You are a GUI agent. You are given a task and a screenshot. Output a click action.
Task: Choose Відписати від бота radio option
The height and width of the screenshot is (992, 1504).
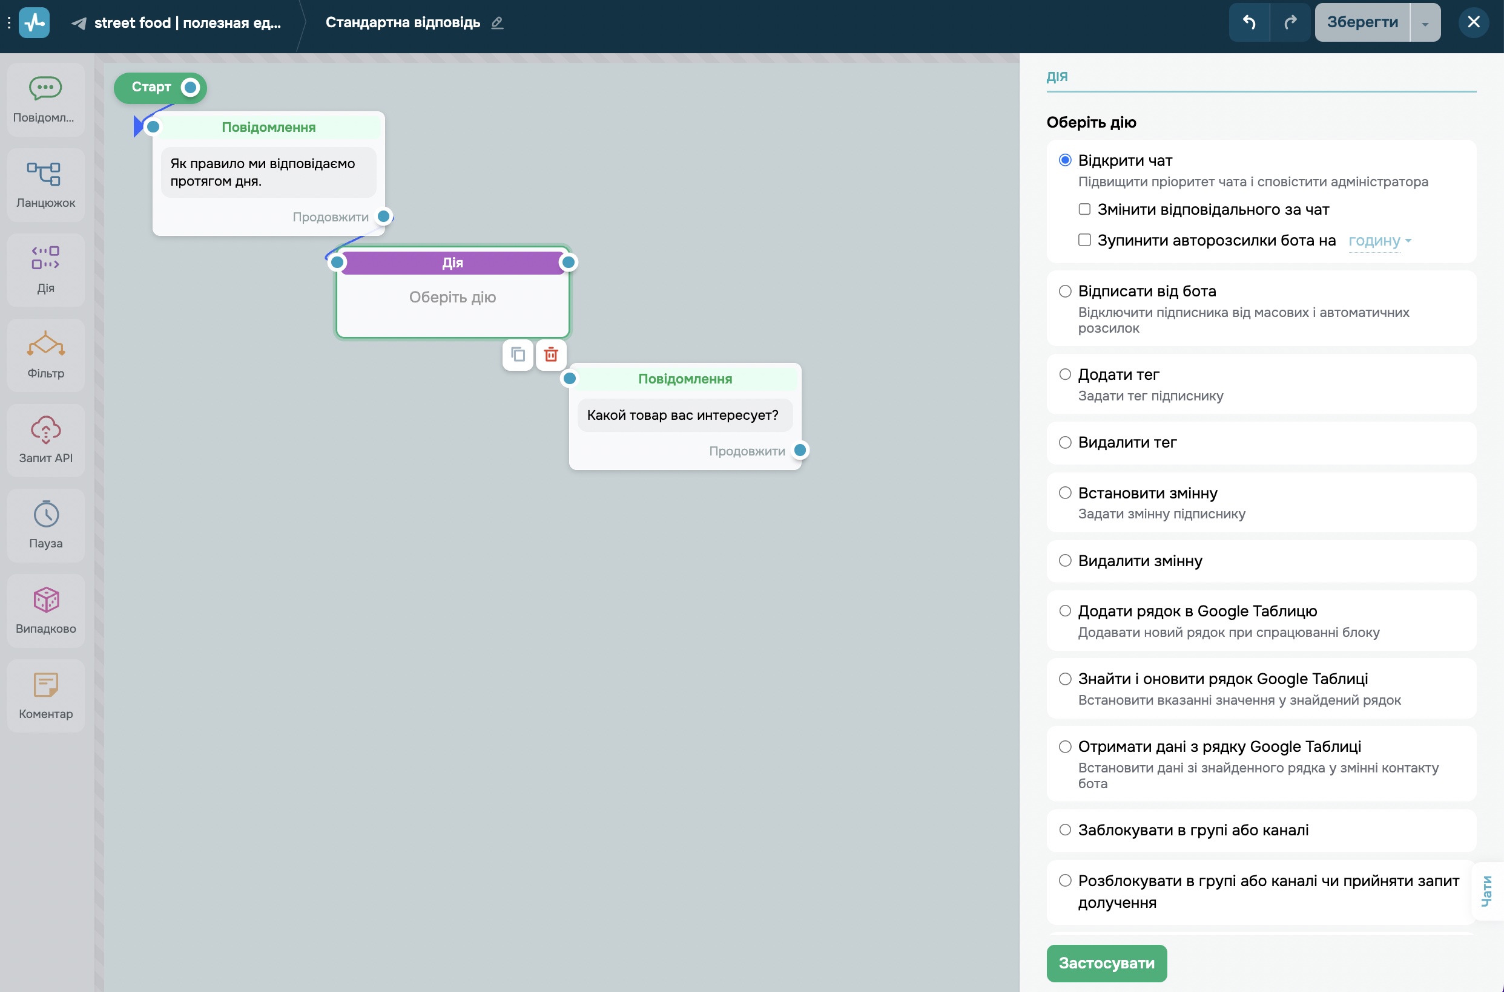pyautogui.click(x=1065, y=291)
